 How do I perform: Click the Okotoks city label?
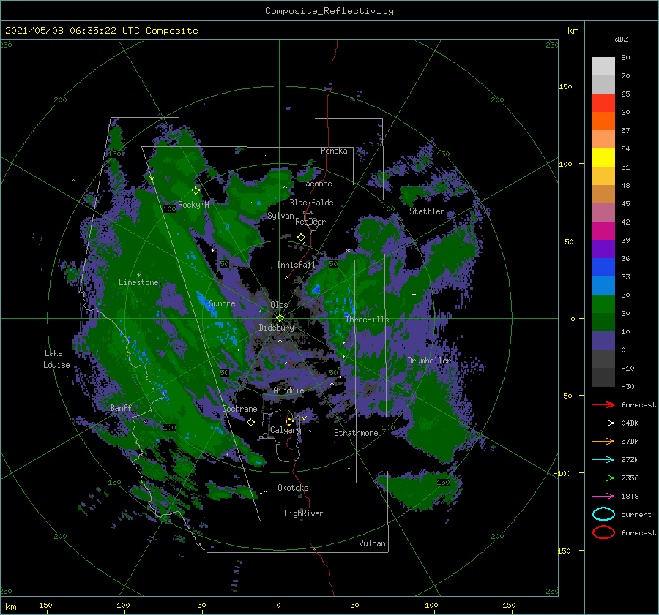293,487
